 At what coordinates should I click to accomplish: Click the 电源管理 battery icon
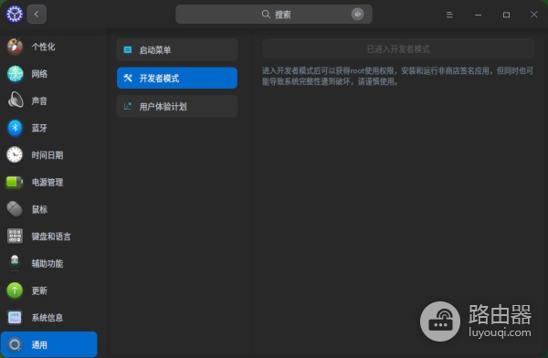pyautogui.click(x=15, y=182)
